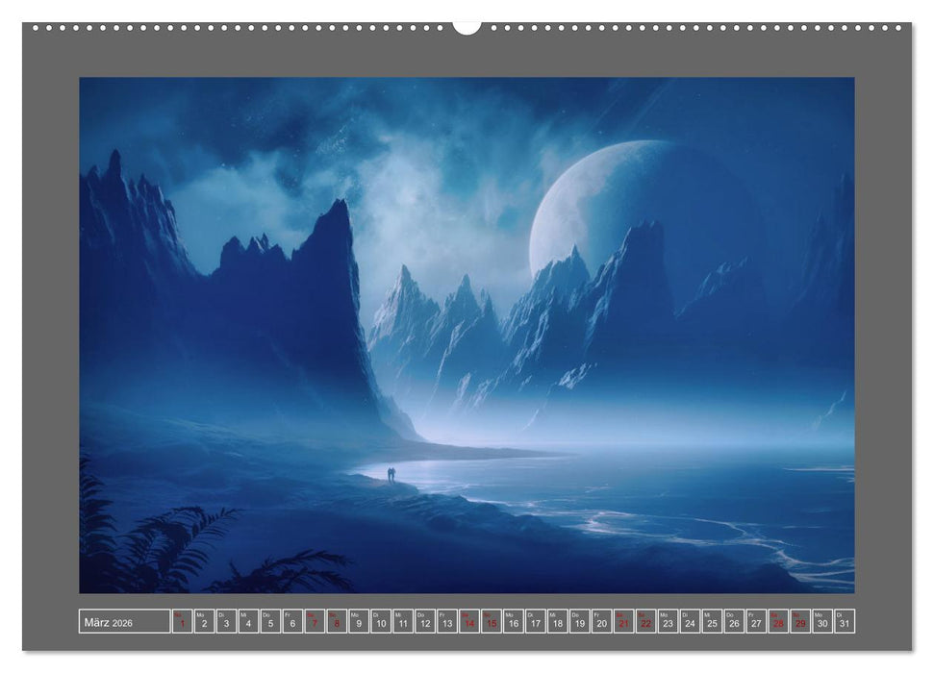Select day 27 in the calendar row

coord(756,622)
